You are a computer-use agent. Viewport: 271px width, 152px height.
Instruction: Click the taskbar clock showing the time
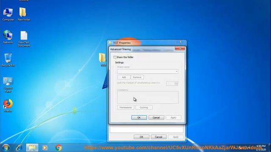click(261, 148)
